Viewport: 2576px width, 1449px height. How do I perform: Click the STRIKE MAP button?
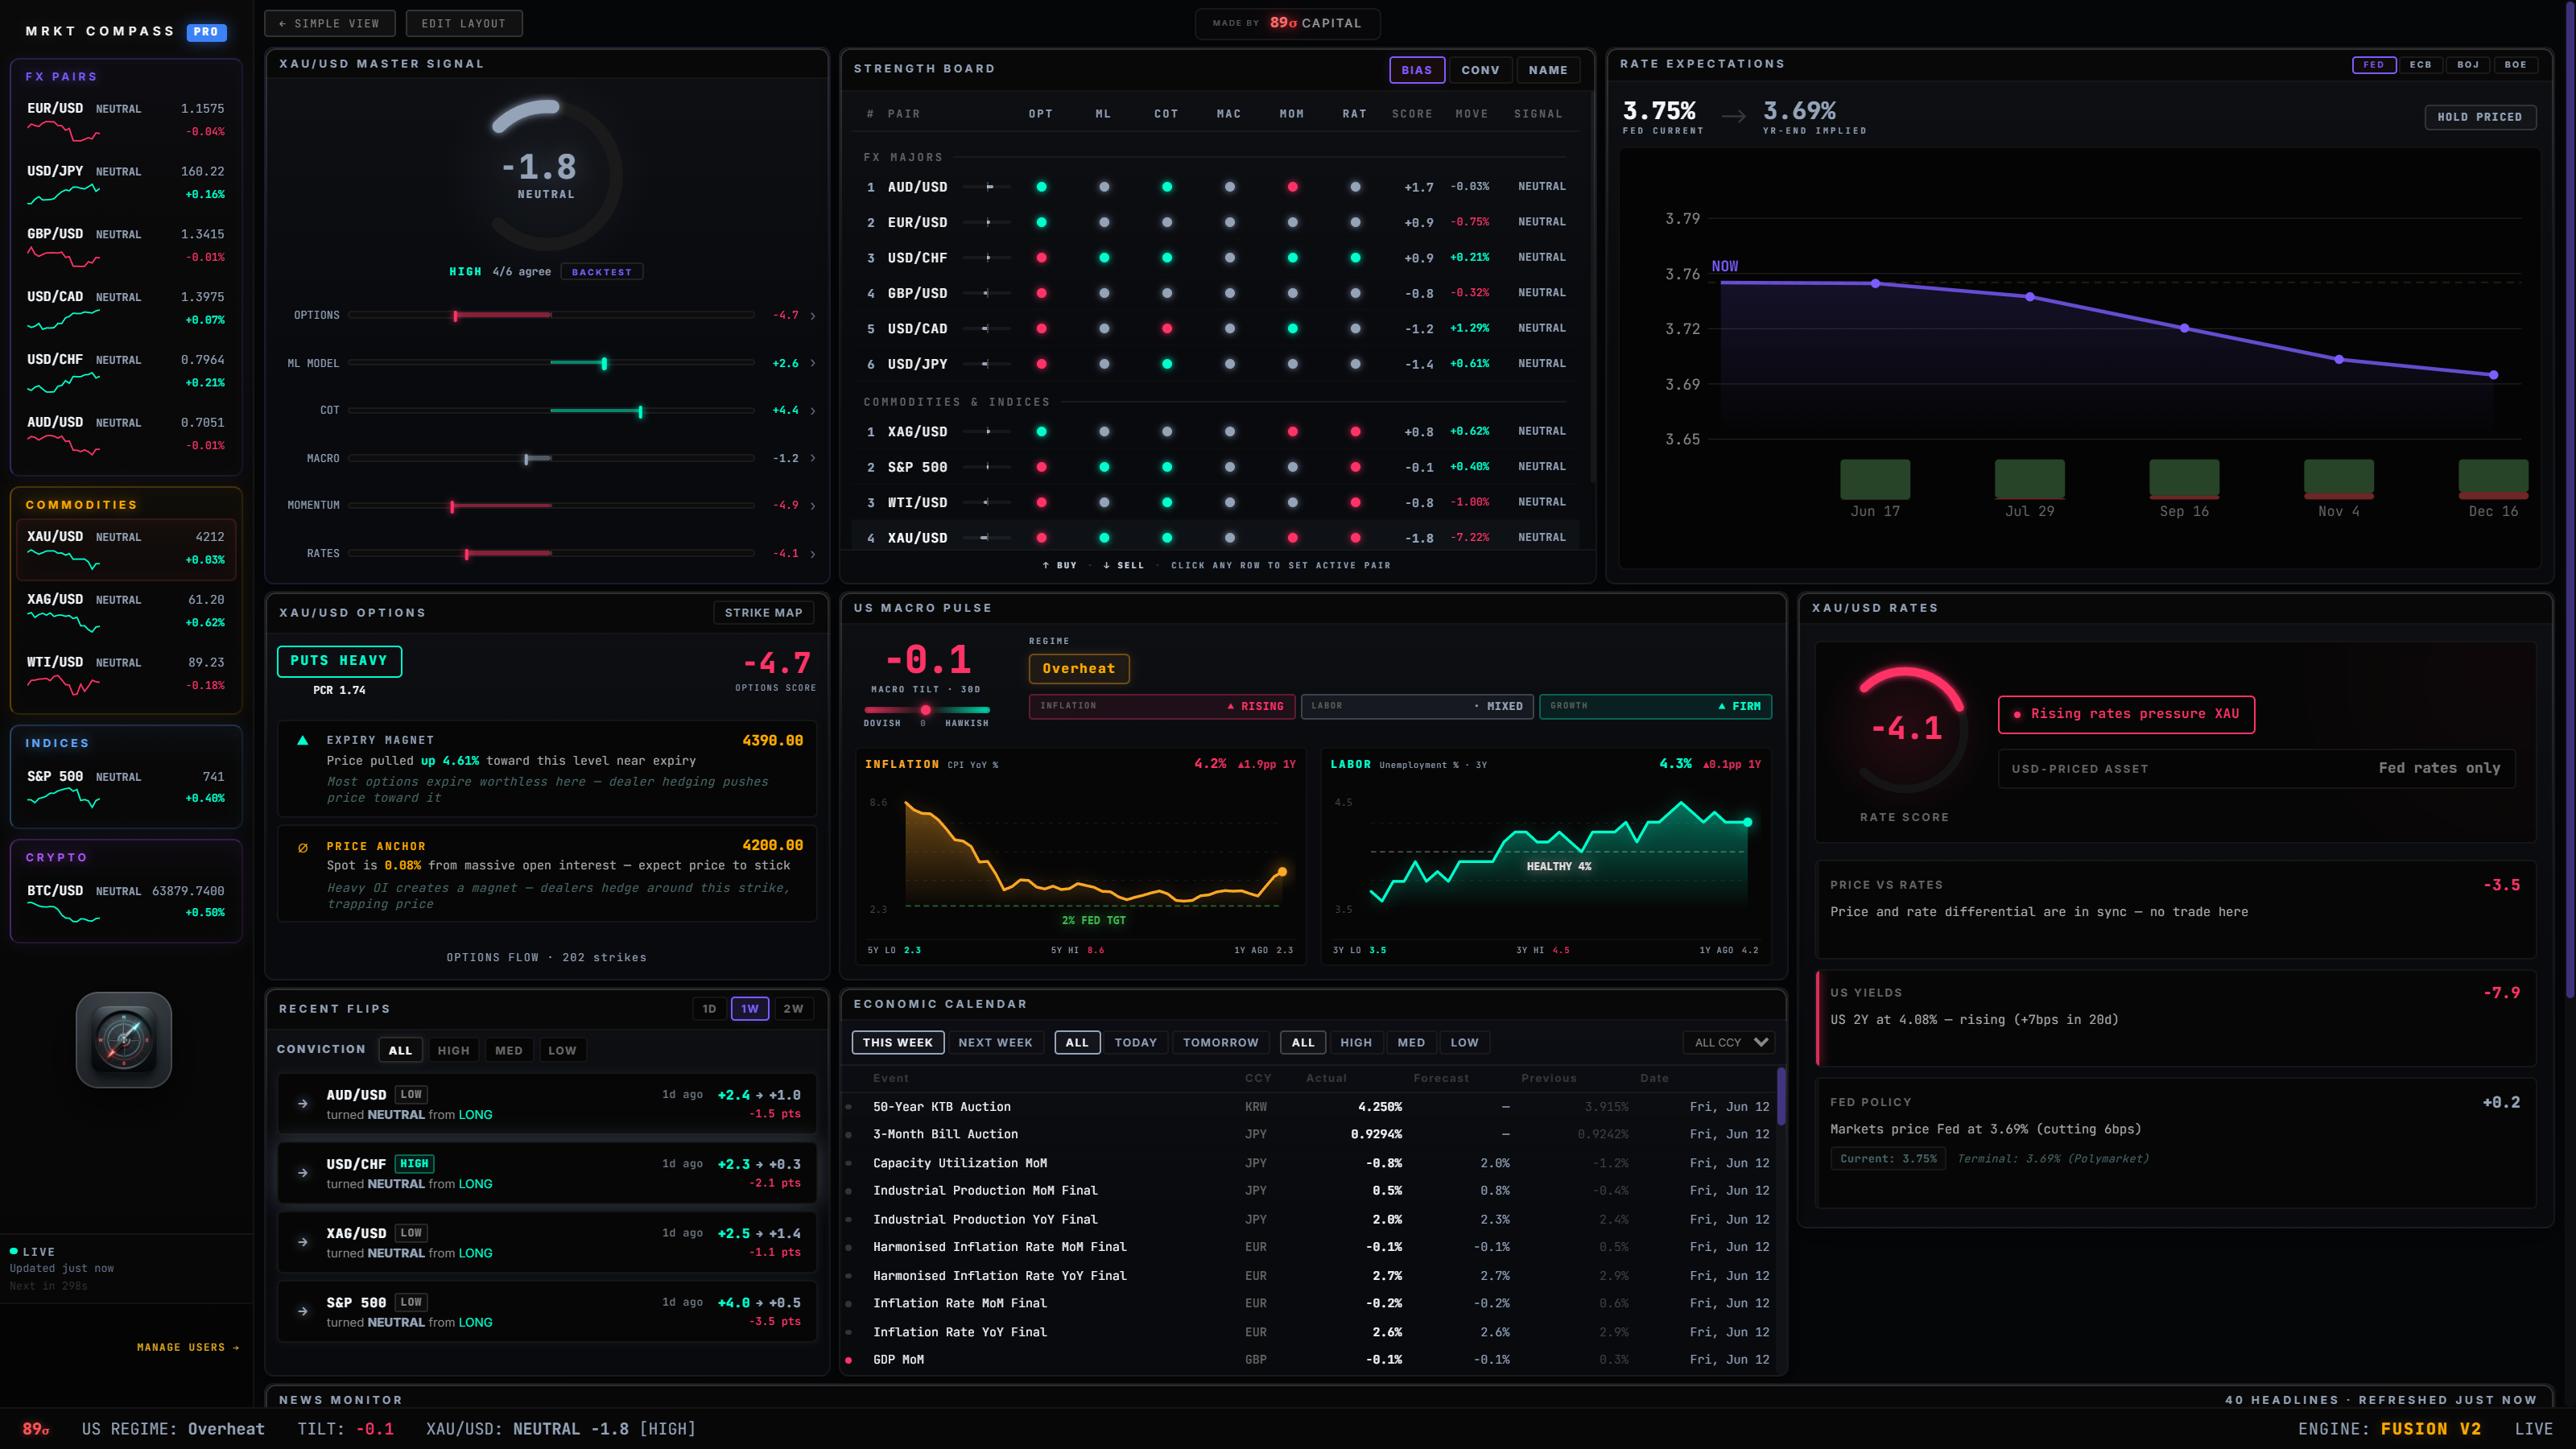tap(763, 613)
